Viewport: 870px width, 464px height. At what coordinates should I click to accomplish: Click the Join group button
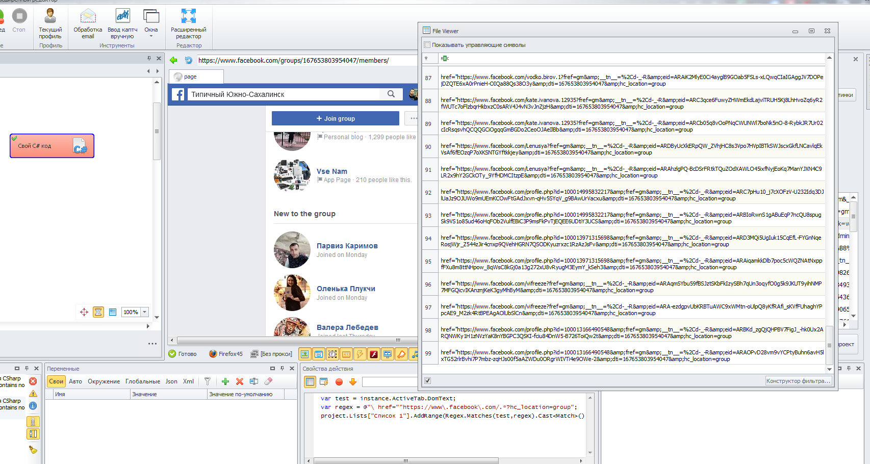click(x=335, y=118)
